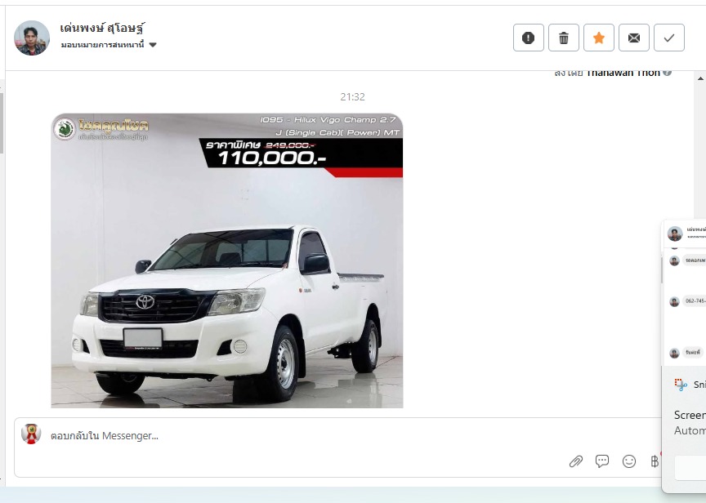Mark conversation done with the checkmark
Screen dimensions: 706x503
668,38
